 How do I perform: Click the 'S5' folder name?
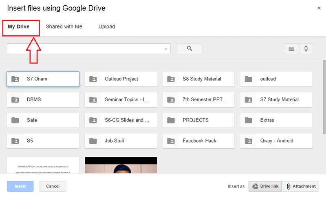coord(30,141)
